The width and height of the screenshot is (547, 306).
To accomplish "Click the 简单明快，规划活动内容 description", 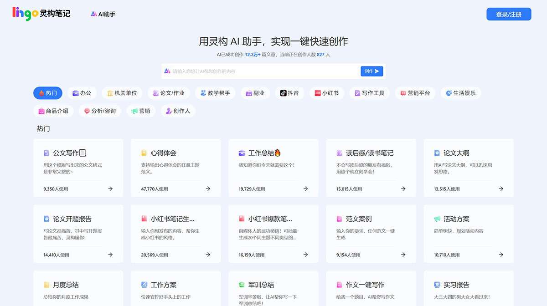I will click(459, 231).
